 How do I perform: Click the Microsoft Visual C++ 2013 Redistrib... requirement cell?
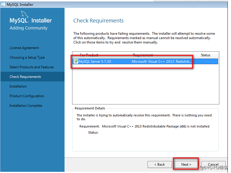click(x=161, y=61)
